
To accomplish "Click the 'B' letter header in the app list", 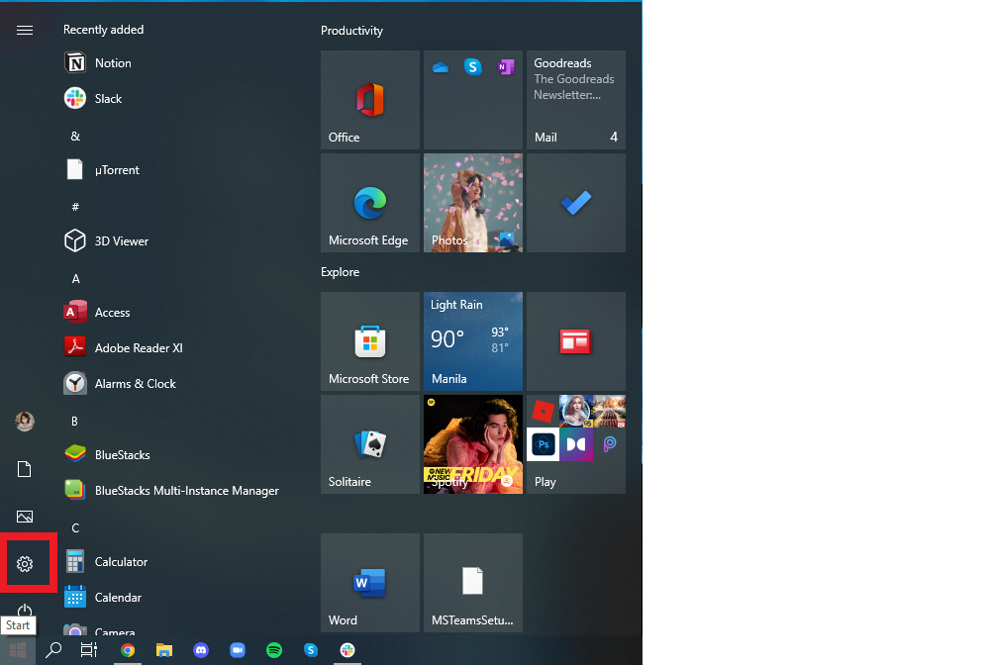I will click(x=74, y=421).
